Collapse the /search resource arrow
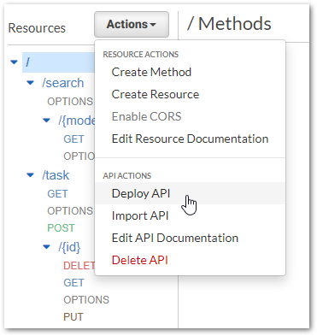 (x=30, y=83)
